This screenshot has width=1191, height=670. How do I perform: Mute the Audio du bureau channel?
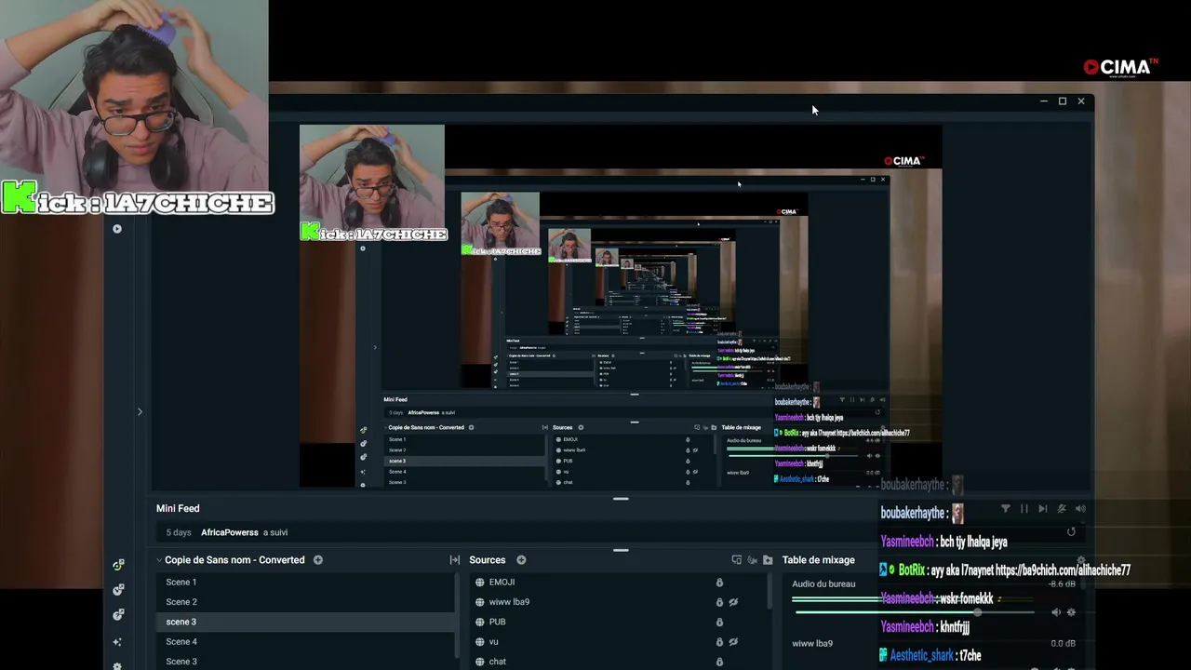[1055, 612]
